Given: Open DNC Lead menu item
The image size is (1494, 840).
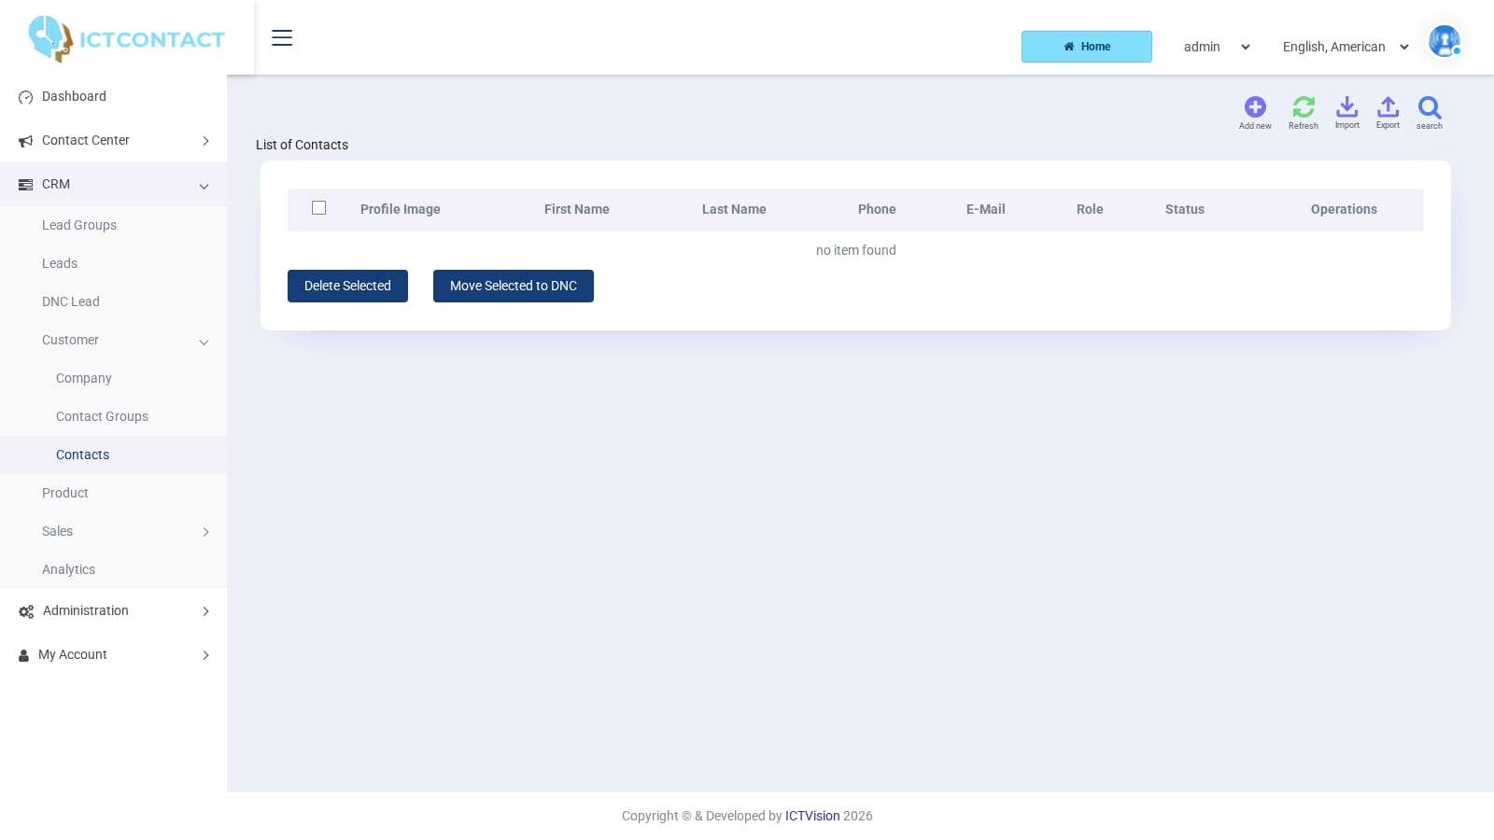Looking at the screenshot, I should point(71,301).
